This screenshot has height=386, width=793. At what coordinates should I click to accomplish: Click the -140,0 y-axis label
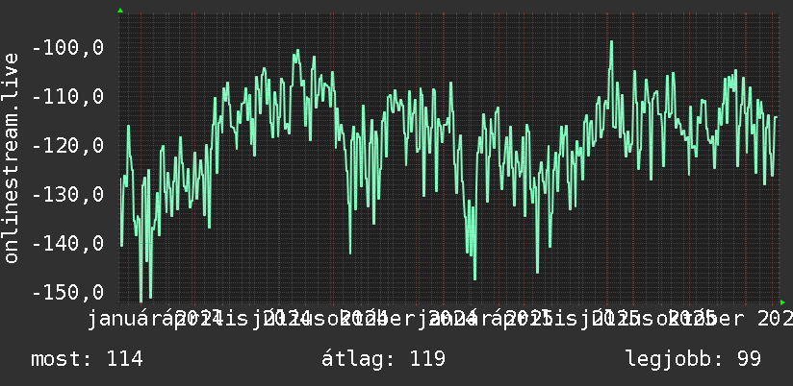67,244
